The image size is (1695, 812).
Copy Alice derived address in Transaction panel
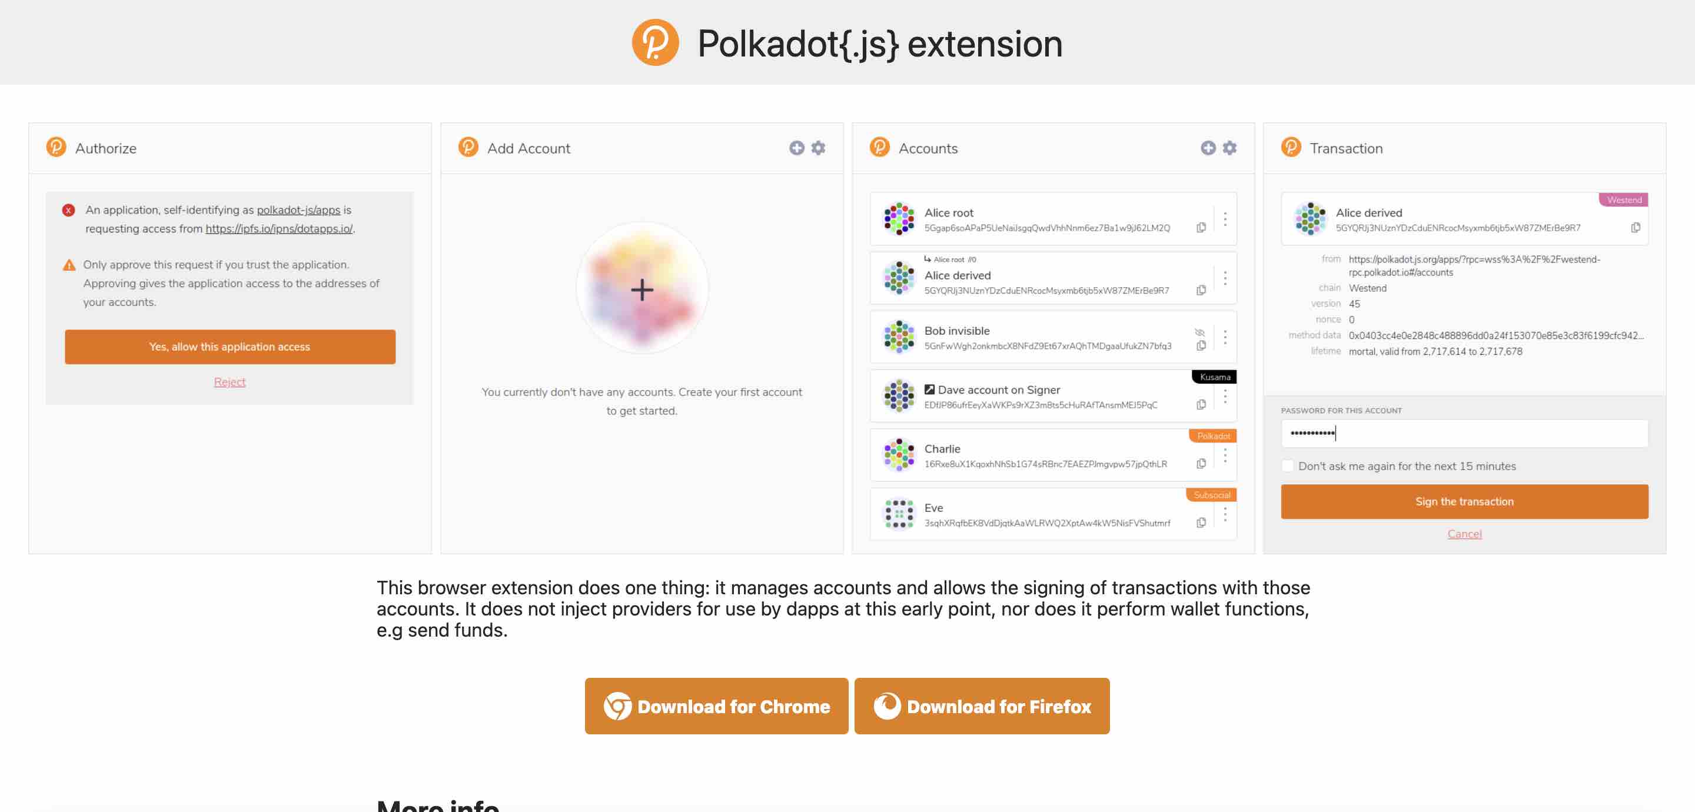1635,228
